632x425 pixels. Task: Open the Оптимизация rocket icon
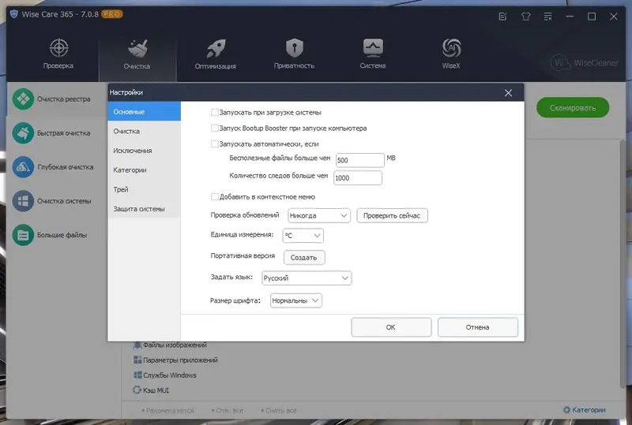(x=216, y=48)
